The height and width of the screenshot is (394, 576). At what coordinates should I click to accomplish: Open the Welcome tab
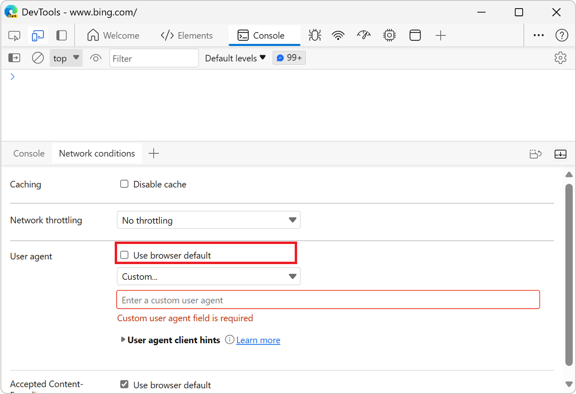tap(114, 35)
